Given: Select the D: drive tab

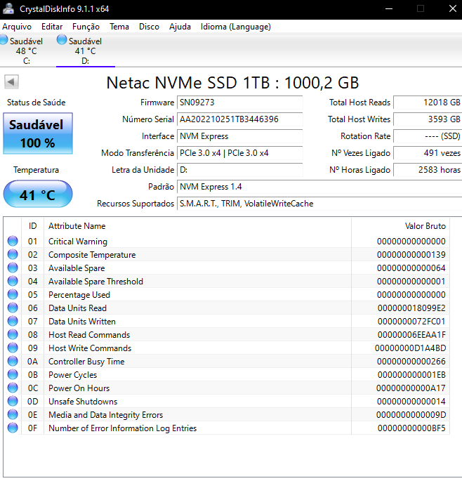Looking at the screenshot, I should 85,51.
